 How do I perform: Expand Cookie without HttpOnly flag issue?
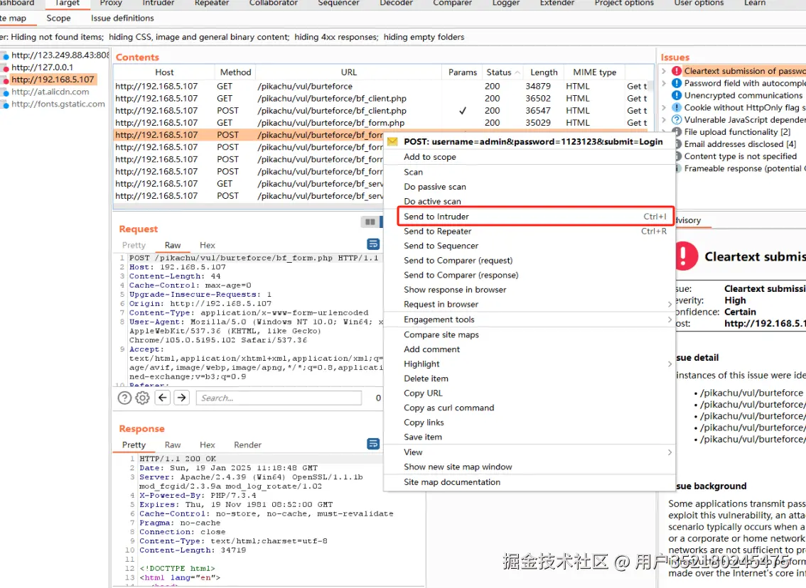tap(664, 107)
